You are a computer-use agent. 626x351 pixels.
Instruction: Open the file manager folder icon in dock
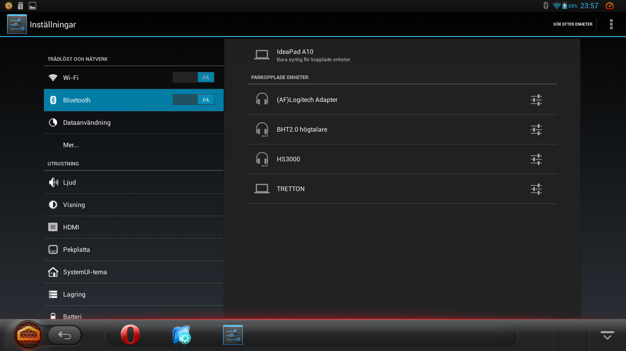(x=182, y=335)
